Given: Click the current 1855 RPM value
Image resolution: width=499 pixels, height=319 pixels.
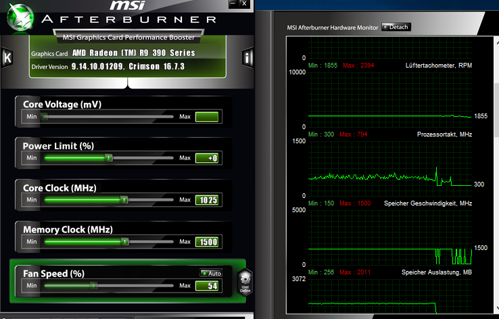Looking at the screenshot, I should (481, 116).
